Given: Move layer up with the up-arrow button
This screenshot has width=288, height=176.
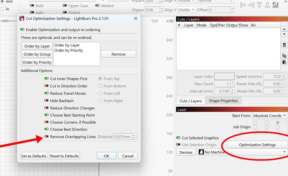Looking at the screenshot, I should click(284, 29).
